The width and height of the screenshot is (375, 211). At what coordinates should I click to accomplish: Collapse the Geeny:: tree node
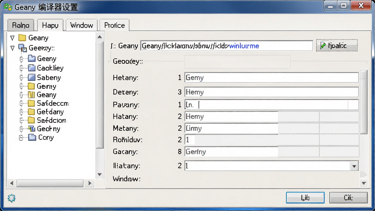(12, 48)
